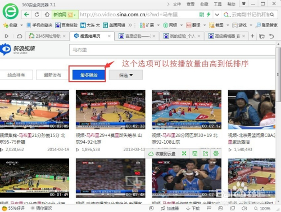
Task: Click the 新浪视频 logo
Action: (x=17, y=50)
